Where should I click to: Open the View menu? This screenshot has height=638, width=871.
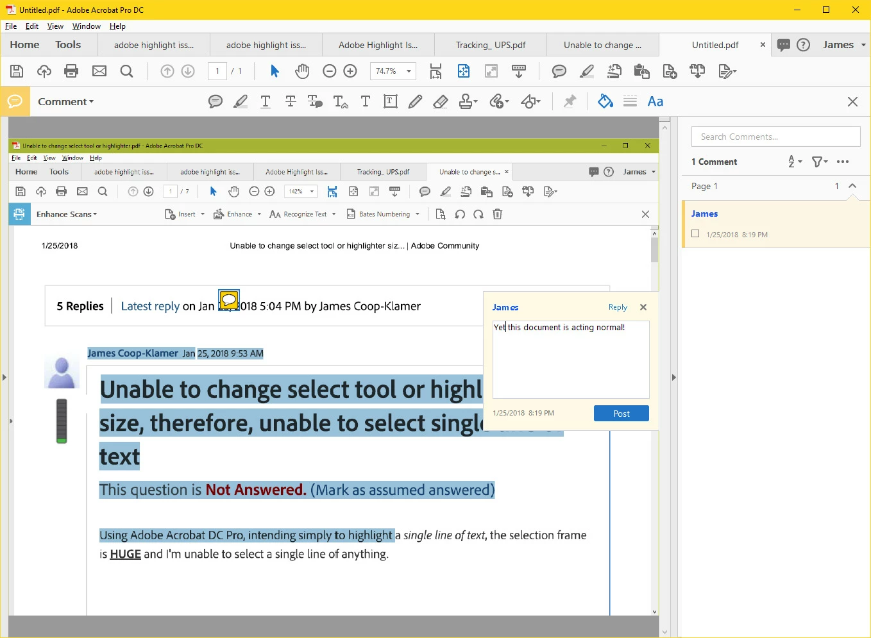tap(56, 26)
